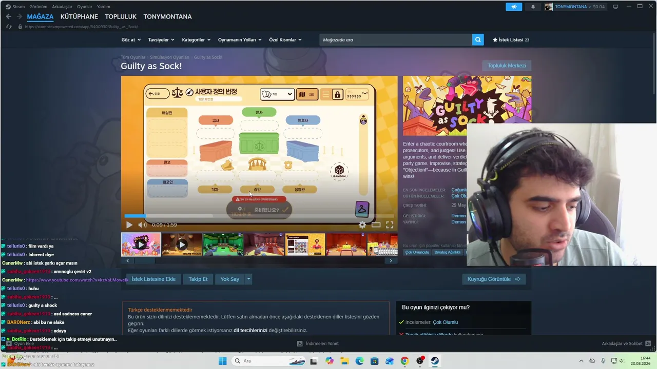
Task: Open OBS Studio from the taskbar
Action: [420, 361]
